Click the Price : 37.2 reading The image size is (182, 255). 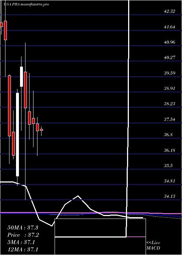coord(23,235)
